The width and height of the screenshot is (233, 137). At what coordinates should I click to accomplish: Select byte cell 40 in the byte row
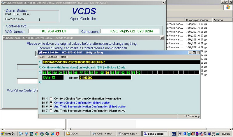click(x=139, y=73)
